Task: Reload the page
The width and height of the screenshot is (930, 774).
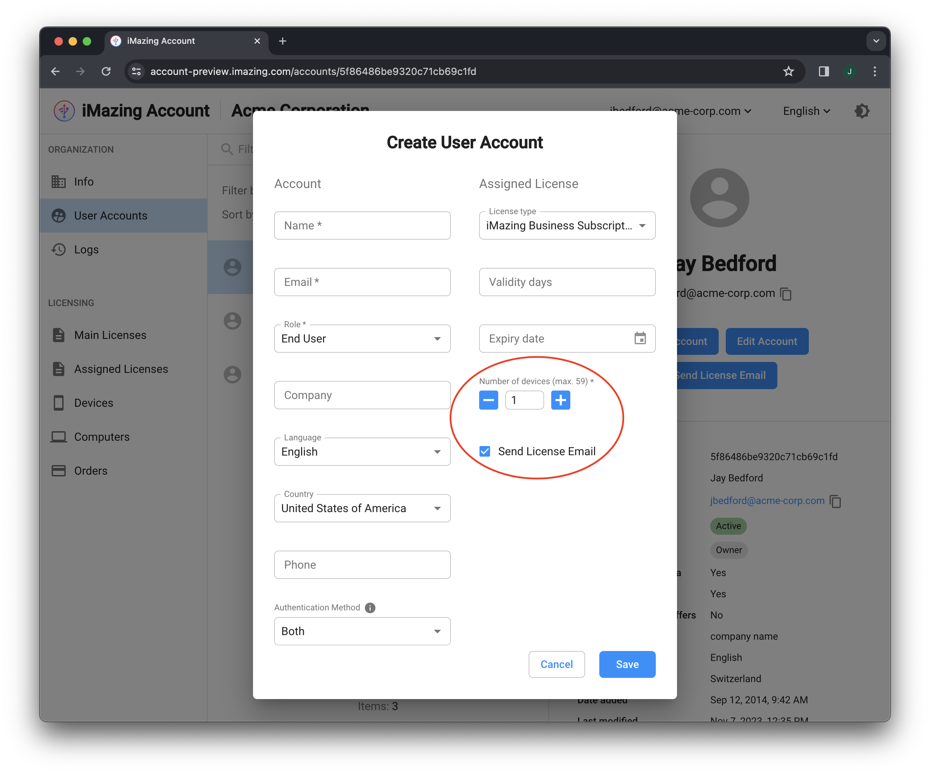Action: 106,71
